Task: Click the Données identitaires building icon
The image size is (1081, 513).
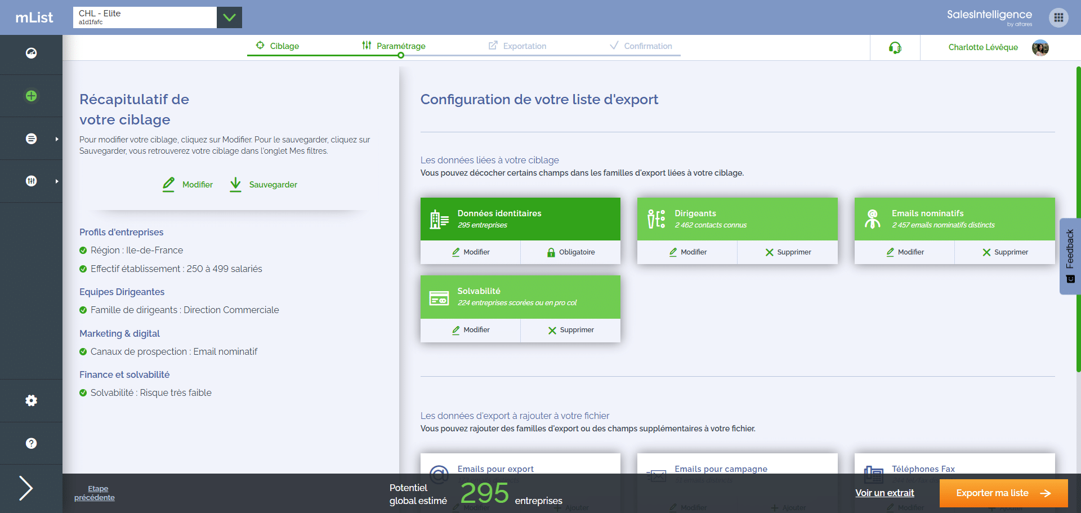Action: pyautogui.click(x=439, y=219)
